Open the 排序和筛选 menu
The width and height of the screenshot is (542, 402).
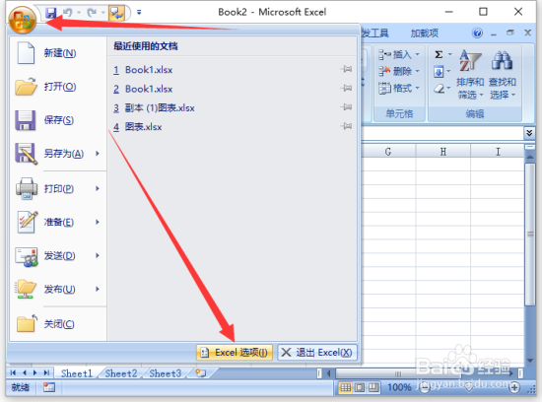470,74
